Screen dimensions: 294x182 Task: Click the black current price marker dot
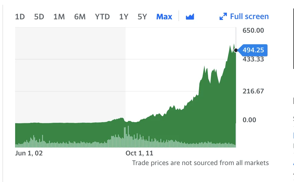click(x=236, y=50)
